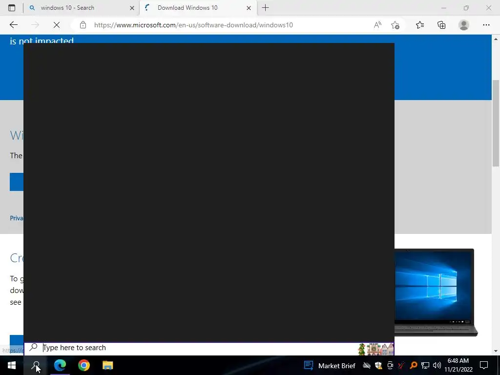Add this page to favorites

395,25
